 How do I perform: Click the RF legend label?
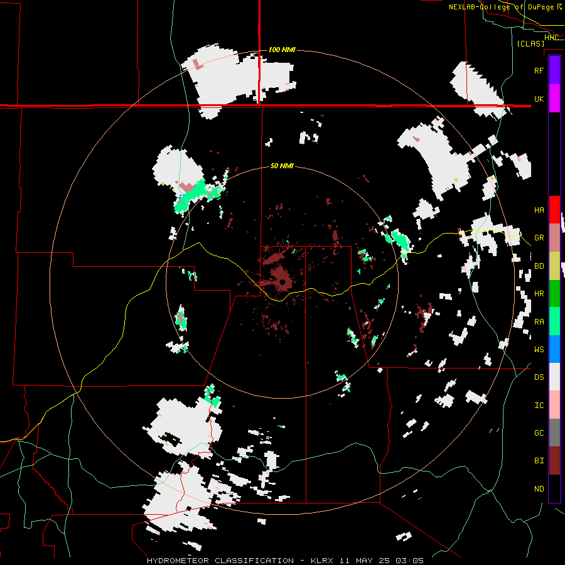pos(539,70)
